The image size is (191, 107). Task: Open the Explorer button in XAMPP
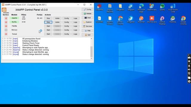tap(87, 22)
